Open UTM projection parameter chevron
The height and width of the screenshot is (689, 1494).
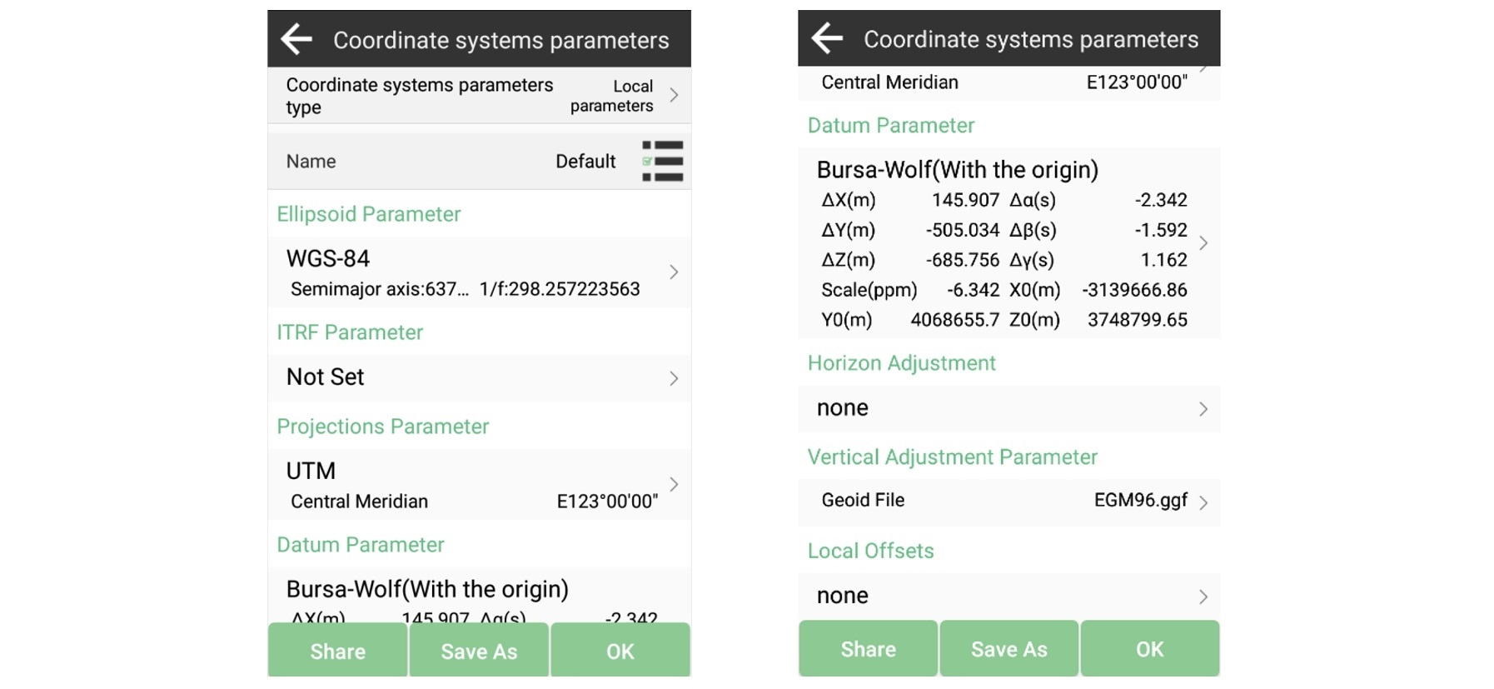point(674,484)
